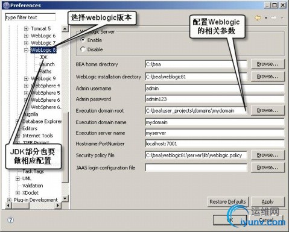
Task: Expand the Plug-in Development tree node
Action: coord(9,200)
